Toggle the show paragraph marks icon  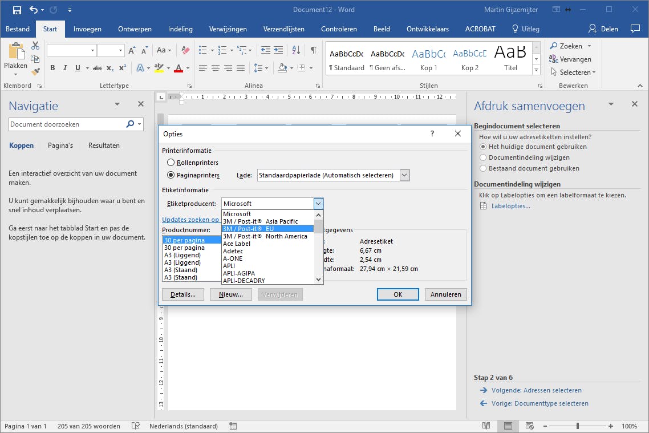pyautogui.click(x=313, y=50)
